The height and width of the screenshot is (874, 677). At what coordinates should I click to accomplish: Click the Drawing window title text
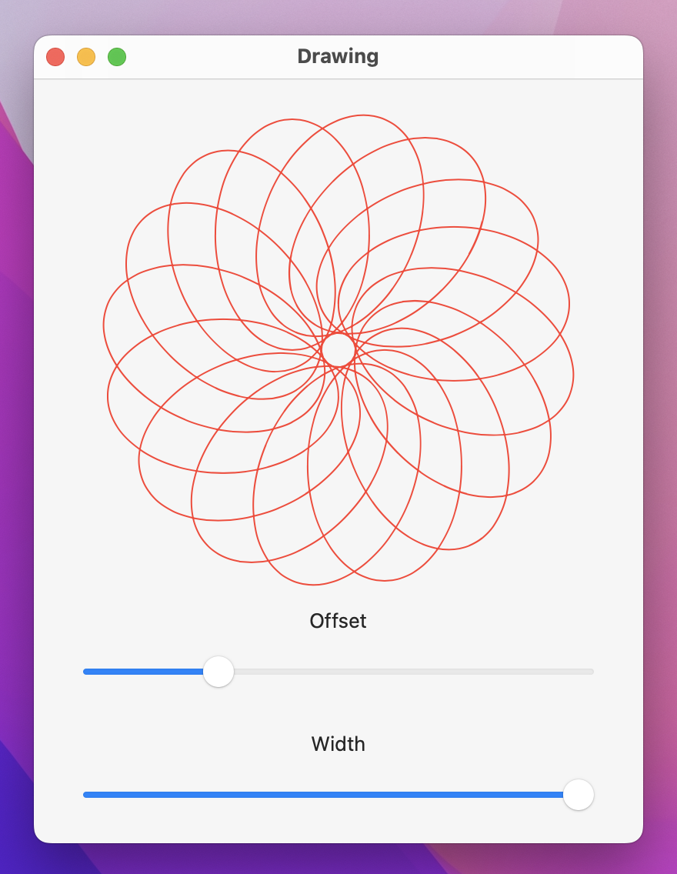pyautogui.click(x=338, y=56)
